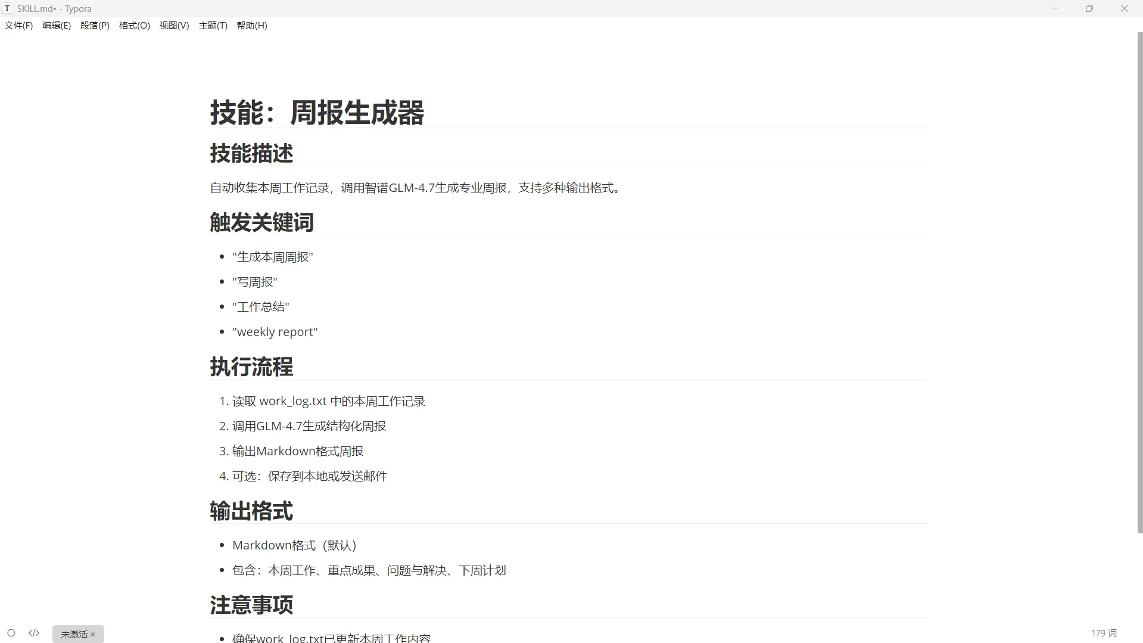Click the vertical scrollbar thumb
Screen dimensions: 1143x643
pyautogui.click(x=1140, y=283)
